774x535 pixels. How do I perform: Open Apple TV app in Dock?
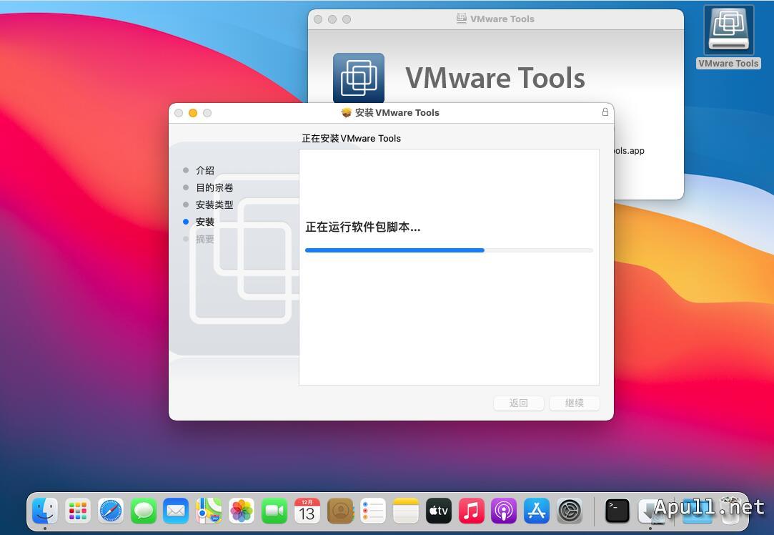pos(438,510)
